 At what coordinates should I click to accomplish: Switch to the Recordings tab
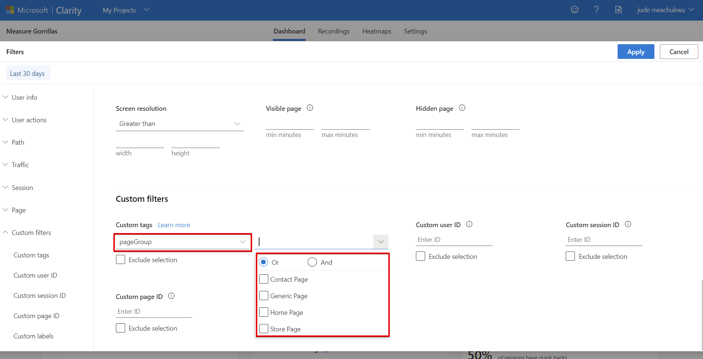pyautogui.click(x=333, y=31)
